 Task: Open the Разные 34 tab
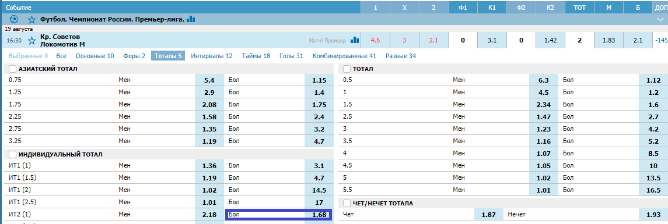[401, 56]
